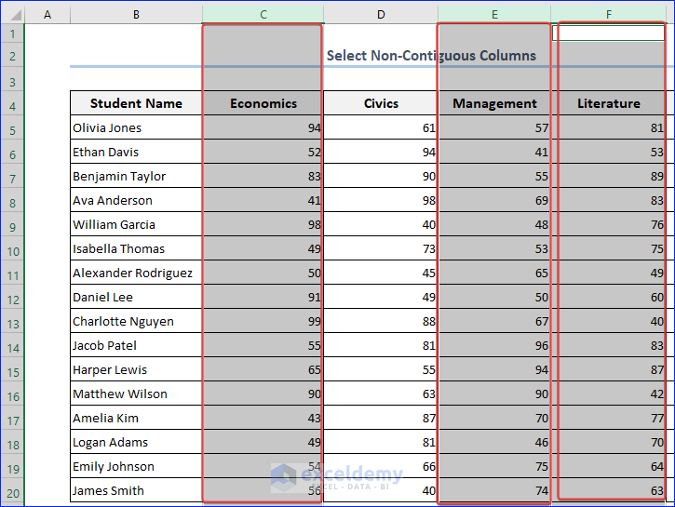Screen dimensions: 675x507
Task: Select the 'Daniel Lee' cell
Action: click(136, 297)
